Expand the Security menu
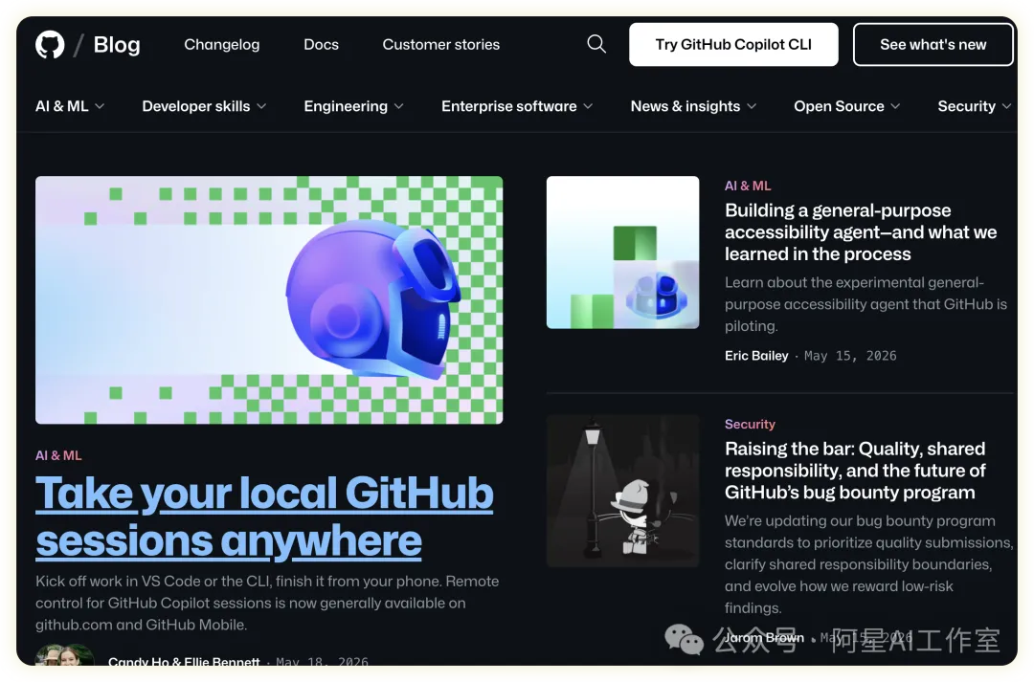Screen dimensions: 1034x682 [x=975, y=106]
